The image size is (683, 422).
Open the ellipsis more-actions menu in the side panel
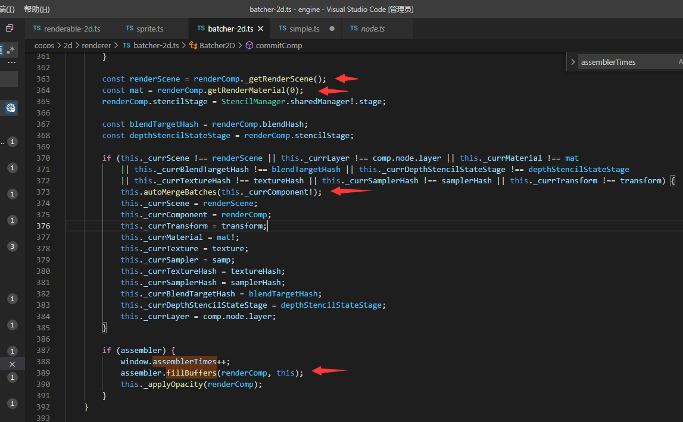pos(11,62)
